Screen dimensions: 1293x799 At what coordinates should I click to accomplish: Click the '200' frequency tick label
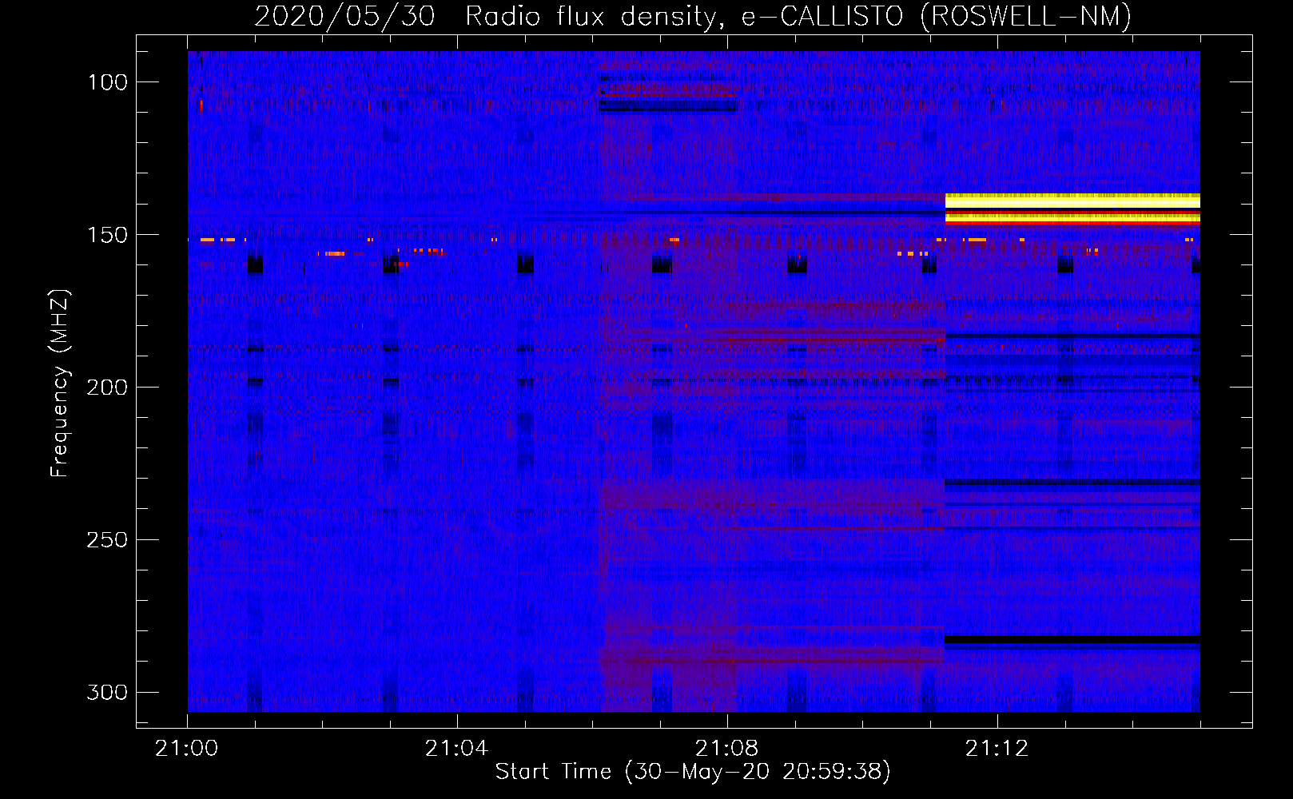coord(108,388)
